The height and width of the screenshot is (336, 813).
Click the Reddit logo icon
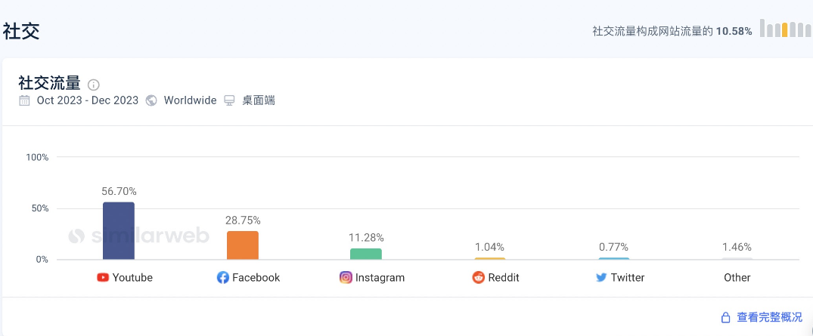coord(479,278)
